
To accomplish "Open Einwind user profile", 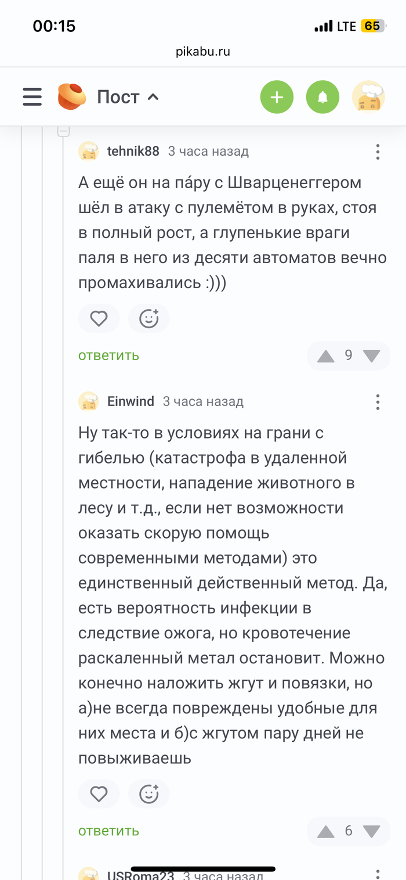I will (x=130, y=401).
